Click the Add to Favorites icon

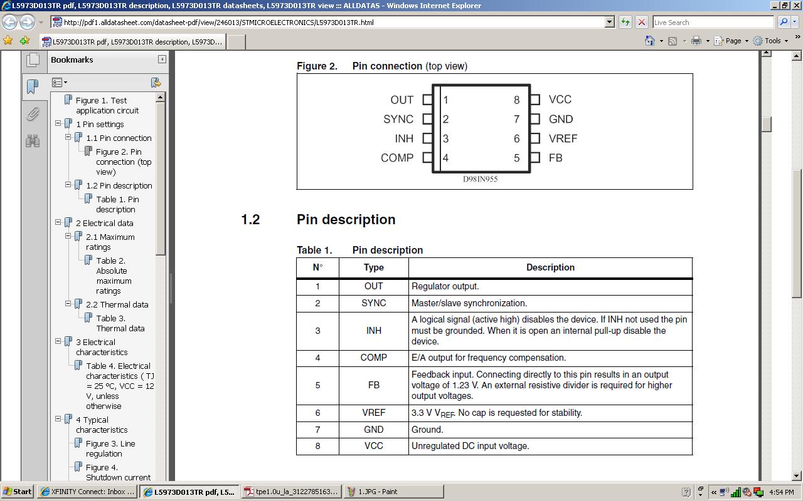coord(24,41)
